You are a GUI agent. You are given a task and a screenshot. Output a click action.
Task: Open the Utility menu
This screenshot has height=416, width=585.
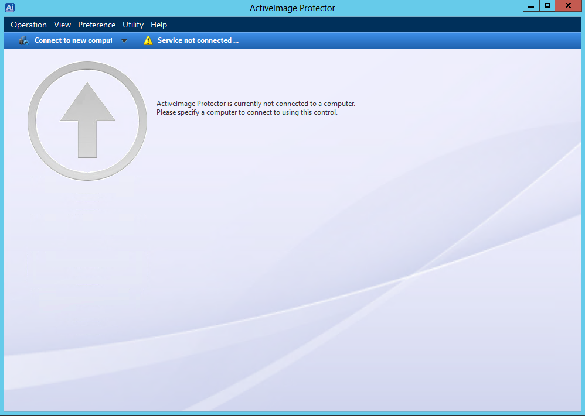click(133, 25)
